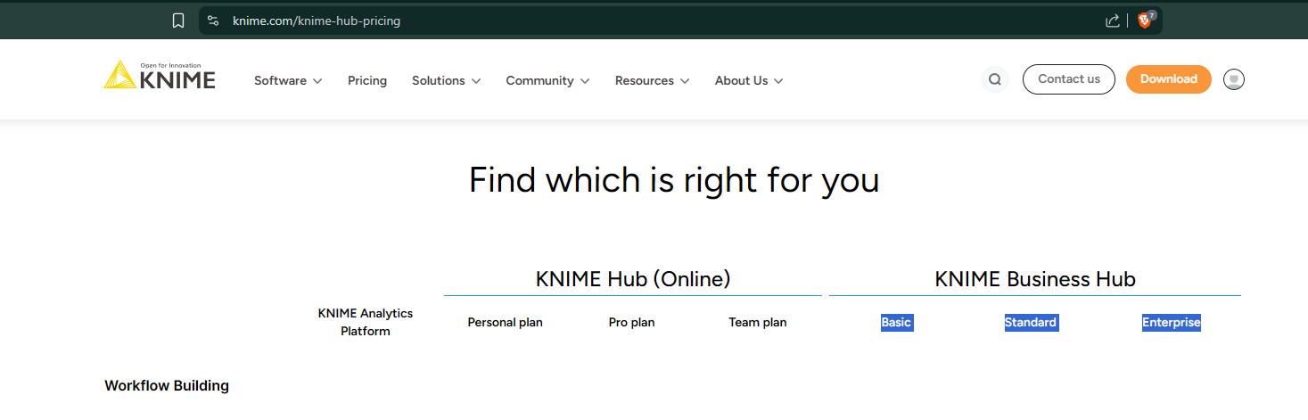
Task: Expand the Solutions dropdown menu
Action: click(446, 80)
